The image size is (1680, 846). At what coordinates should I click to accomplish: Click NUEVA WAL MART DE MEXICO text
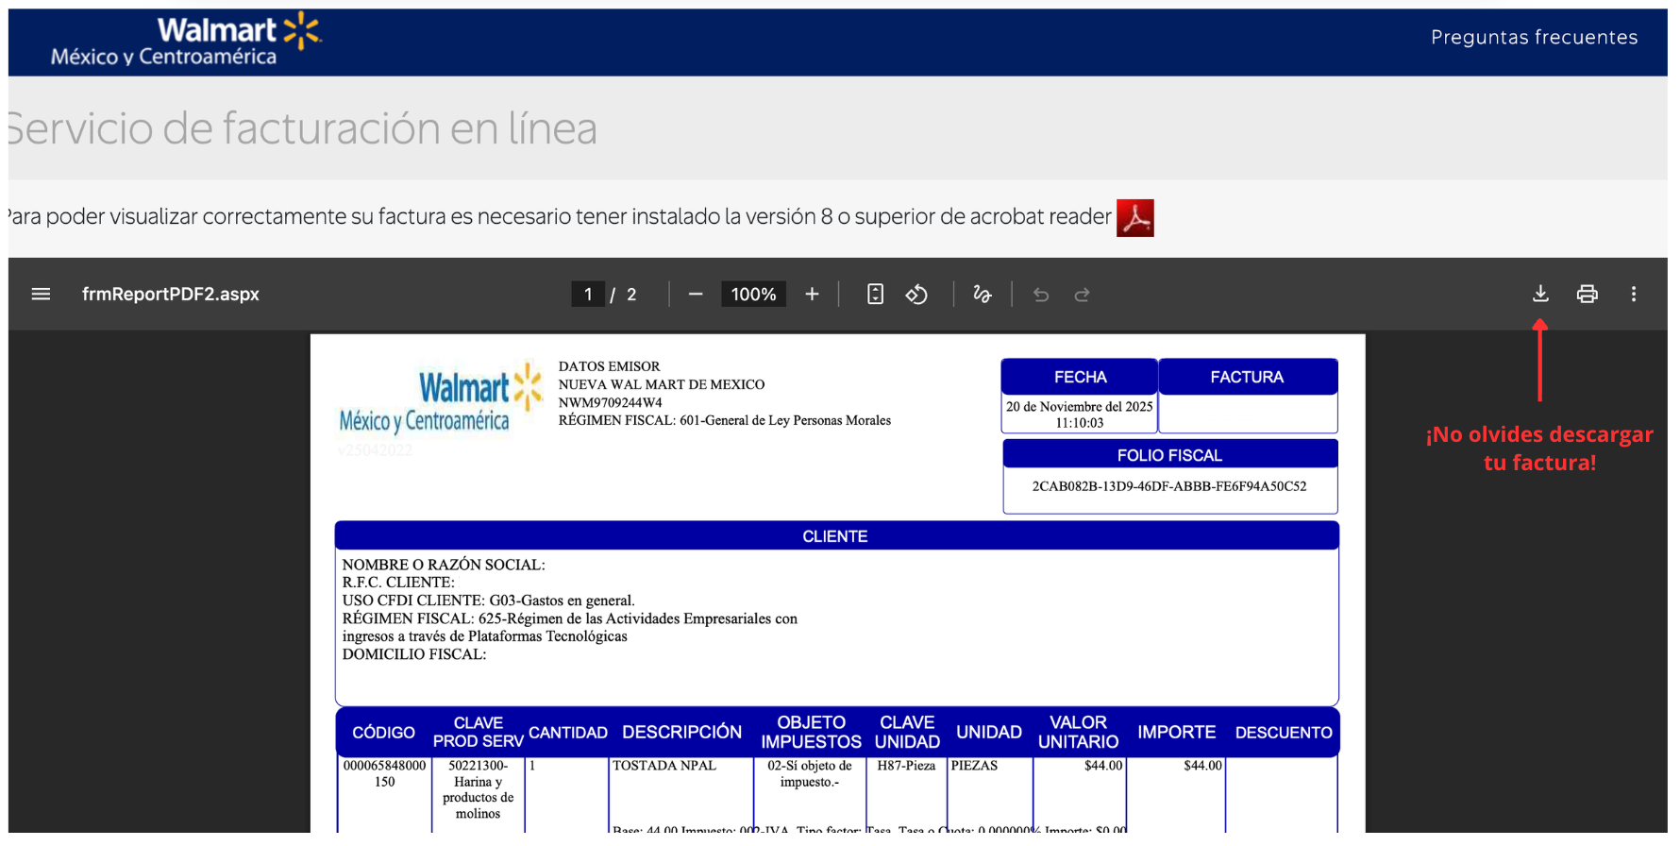click(x=662, y=384)
